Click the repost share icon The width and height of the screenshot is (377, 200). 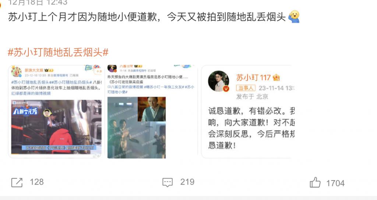click(x=17, y=182)
